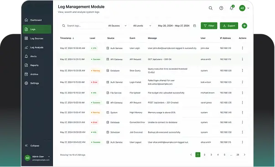Click user michael.brown

coord(208,93)
